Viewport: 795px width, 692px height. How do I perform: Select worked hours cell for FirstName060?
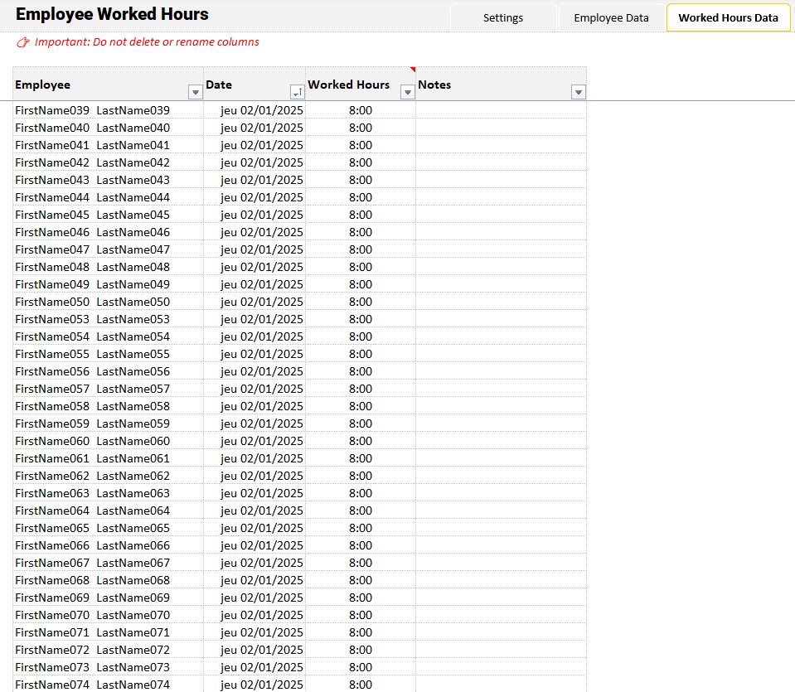click(360, 441)
